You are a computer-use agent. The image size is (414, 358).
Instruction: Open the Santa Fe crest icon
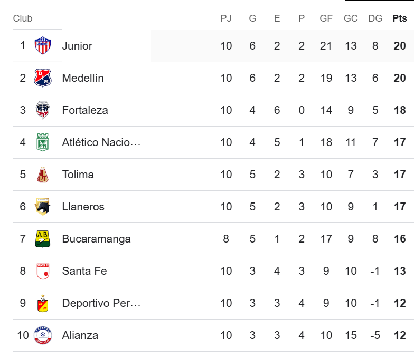(42, 271)
